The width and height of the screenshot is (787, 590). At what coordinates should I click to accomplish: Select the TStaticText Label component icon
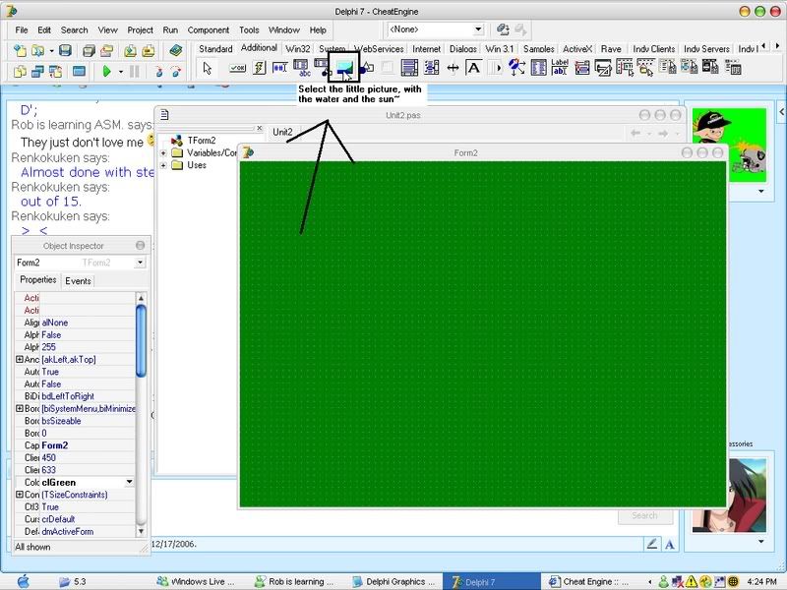560,68
